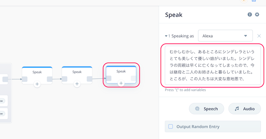Click the dropdown arrow next to Alexa

coord(245,36)
